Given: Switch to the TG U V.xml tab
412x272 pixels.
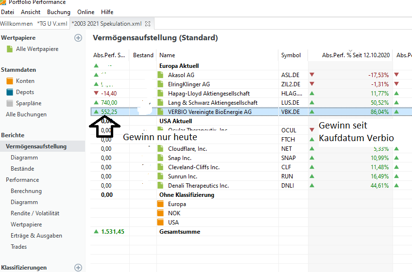Looking at the screenshot, I should pos(52,24).
